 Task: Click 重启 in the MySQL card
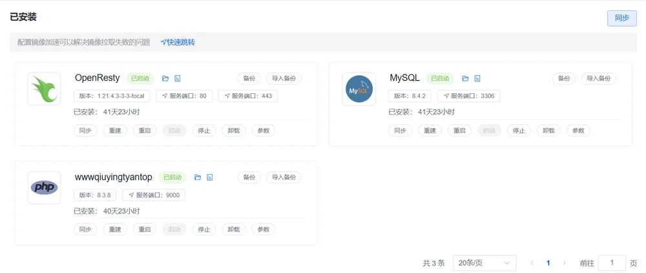[x=459, y=131]
